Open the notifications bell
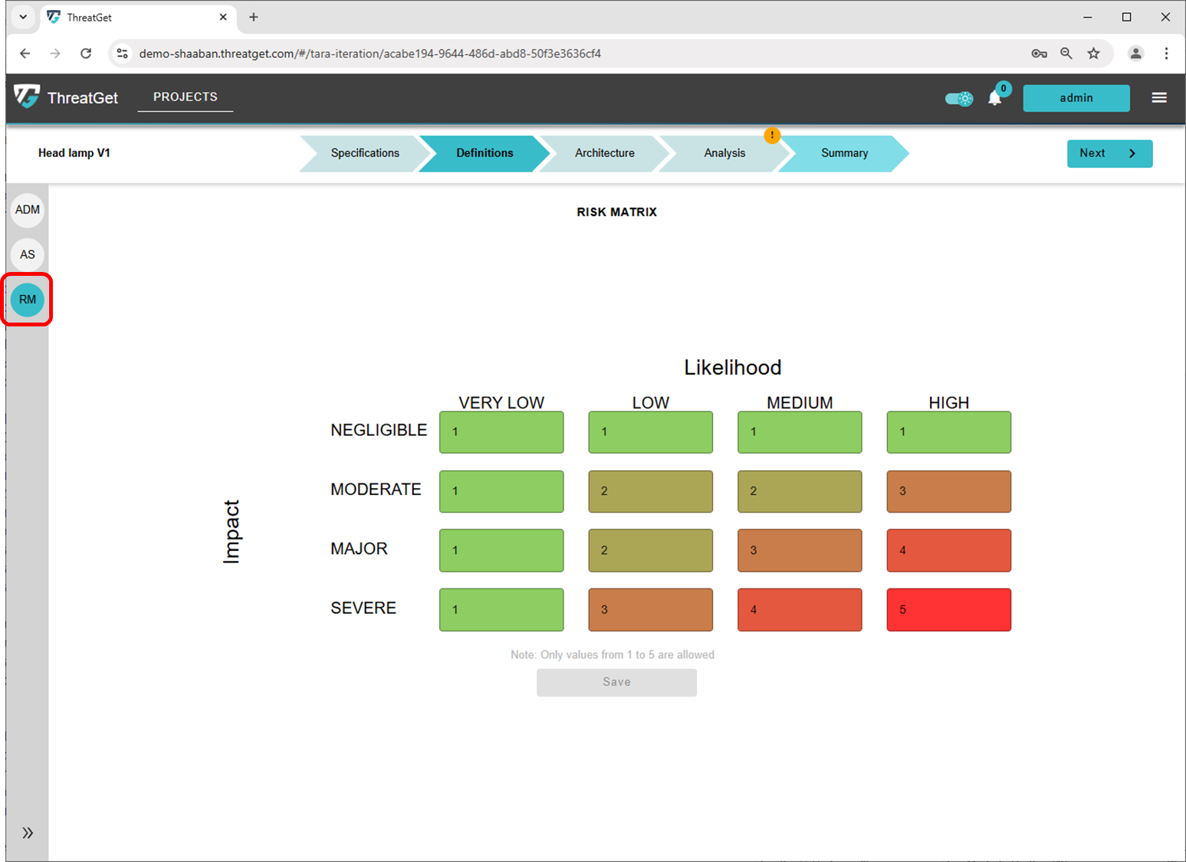The image size is (1186, 862). 995,98
